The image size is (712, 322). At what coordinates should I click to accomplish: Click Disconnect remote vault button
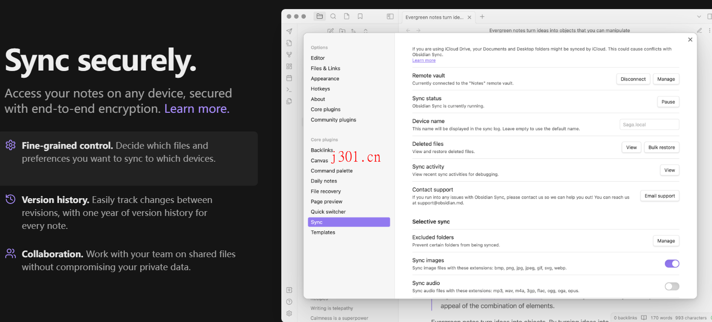tap(633, 79)
